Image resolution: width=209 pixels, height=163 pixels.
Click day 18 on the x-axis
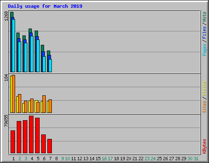[116, 159]
